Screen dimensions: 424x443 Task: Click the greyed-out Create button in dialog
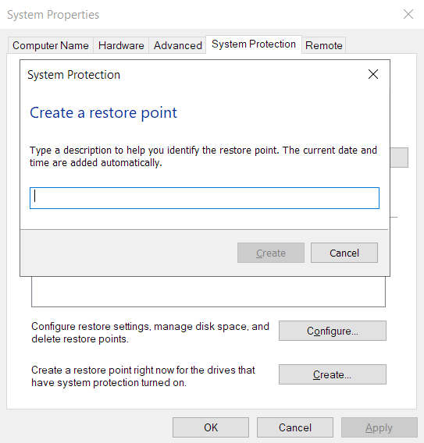click(271, 253)
